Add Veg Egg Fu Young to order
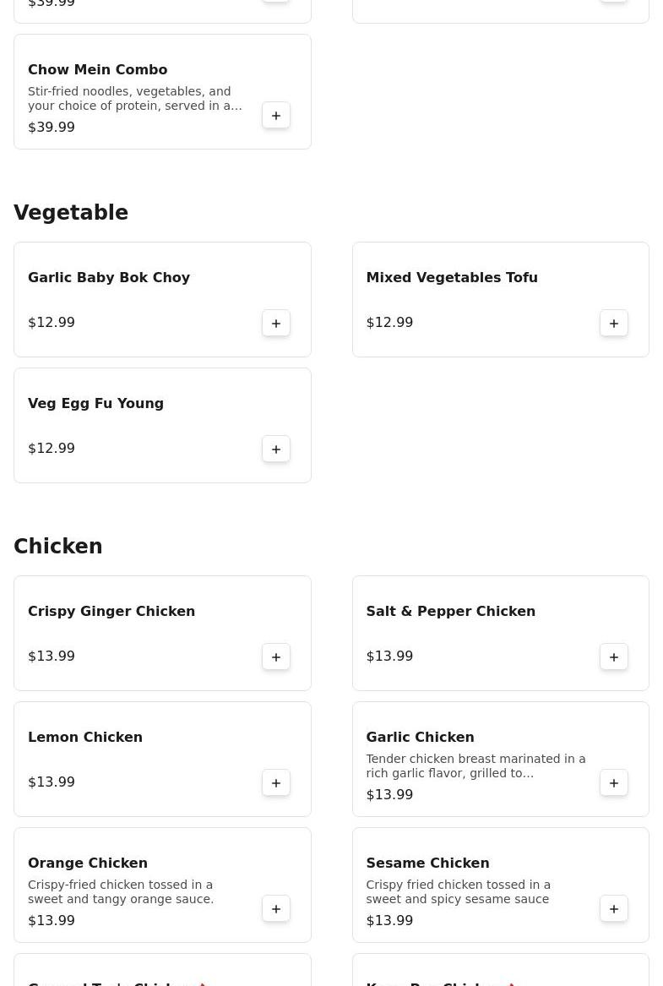 pyautogui.click(x=276, y=449)
